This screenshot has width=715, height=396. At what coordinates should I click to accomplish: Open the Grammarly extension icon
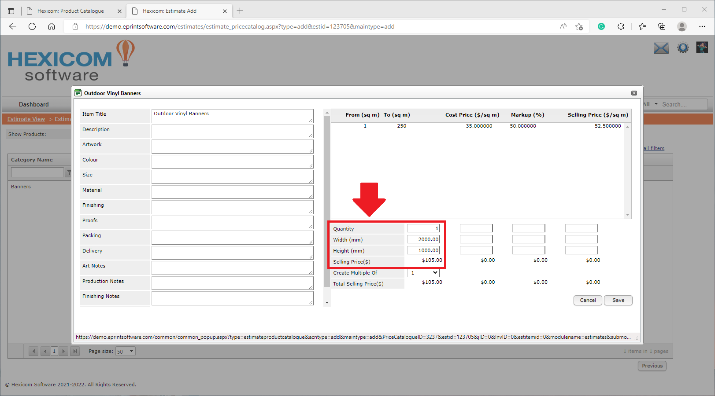click(x=601, y=26)
